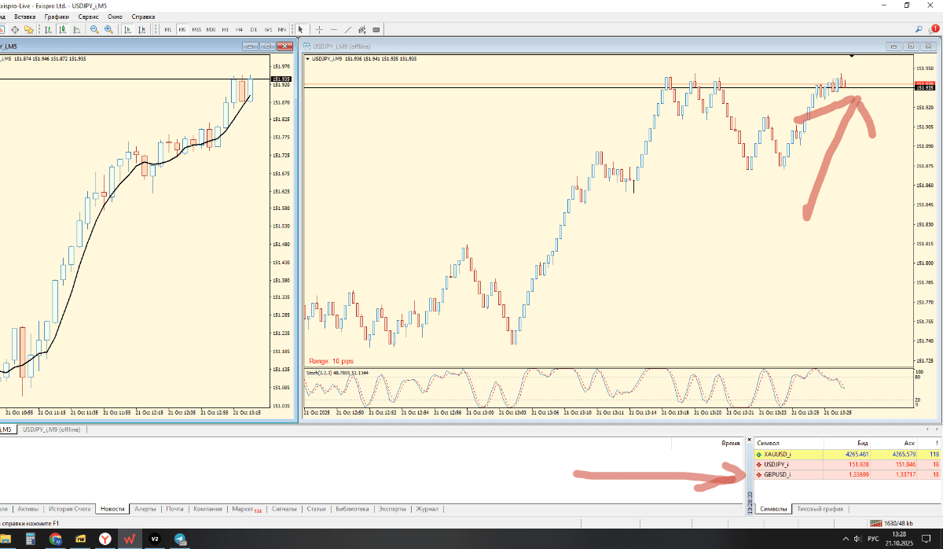Toggle the M5 timeframe button
The image size is (943, 549).
pyautogui.click(x=182, y=29)
